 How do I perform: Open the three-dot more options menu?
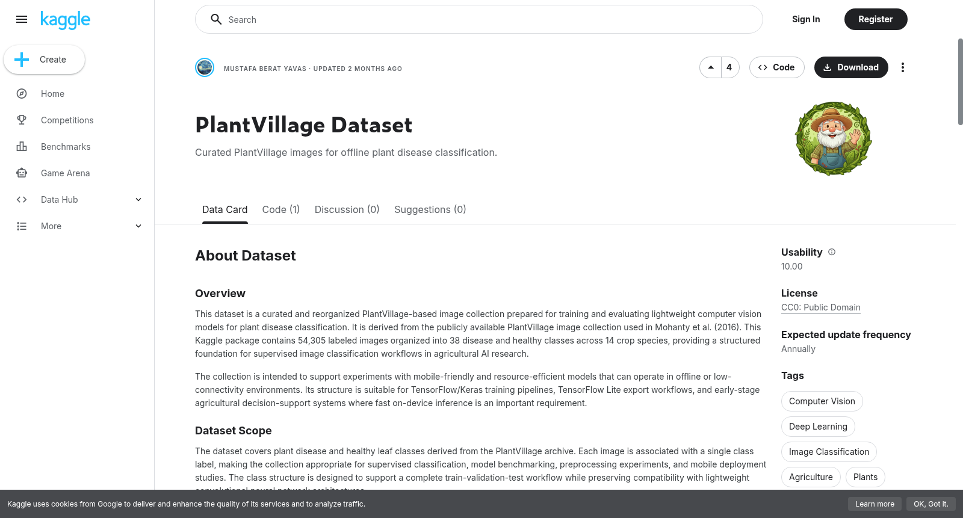coord(902,67)
